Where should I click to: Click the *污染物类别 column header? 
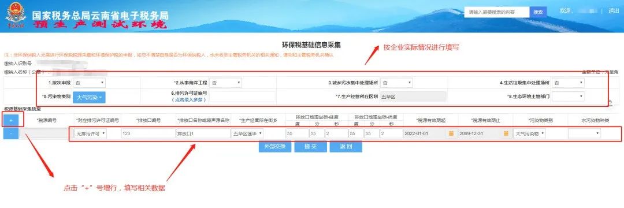tap(540, 120)
